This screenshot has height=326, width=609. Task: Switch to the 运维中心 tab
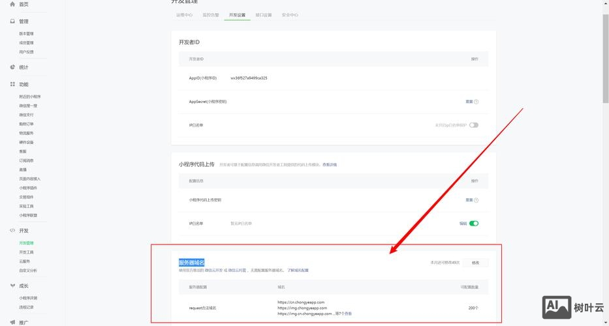point(185,14)
